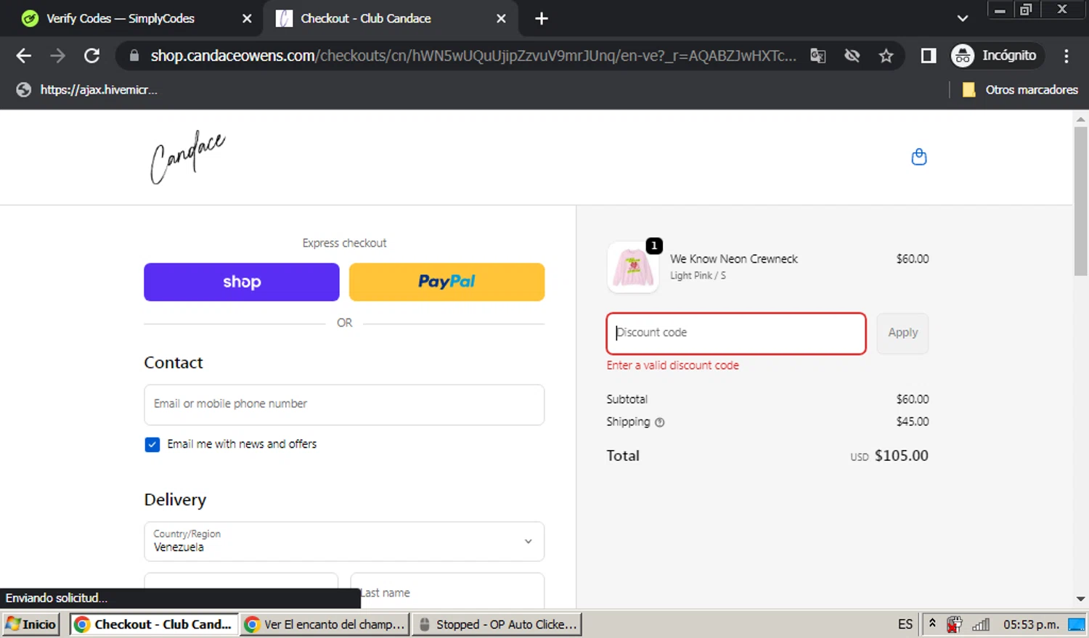Image resolution: width=1089 pixels, height=638 pixels.
Task: Open a new browser tab
Action: pos(541,19)
